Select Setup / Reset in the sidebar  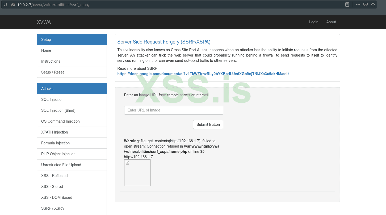pyautogui.click(x=72, y=72)
